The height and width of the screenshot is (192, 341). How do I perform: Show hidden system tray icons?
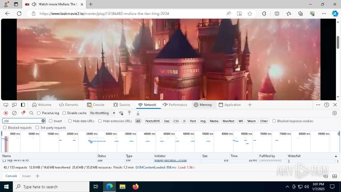tap(287, 187)
